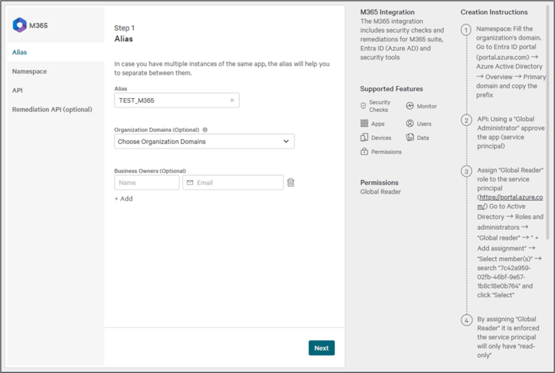Click the Users feature icon
Image resolution: width=555 pixels, height=373 pixels.
pyautogui.click(x=410, y=123)
